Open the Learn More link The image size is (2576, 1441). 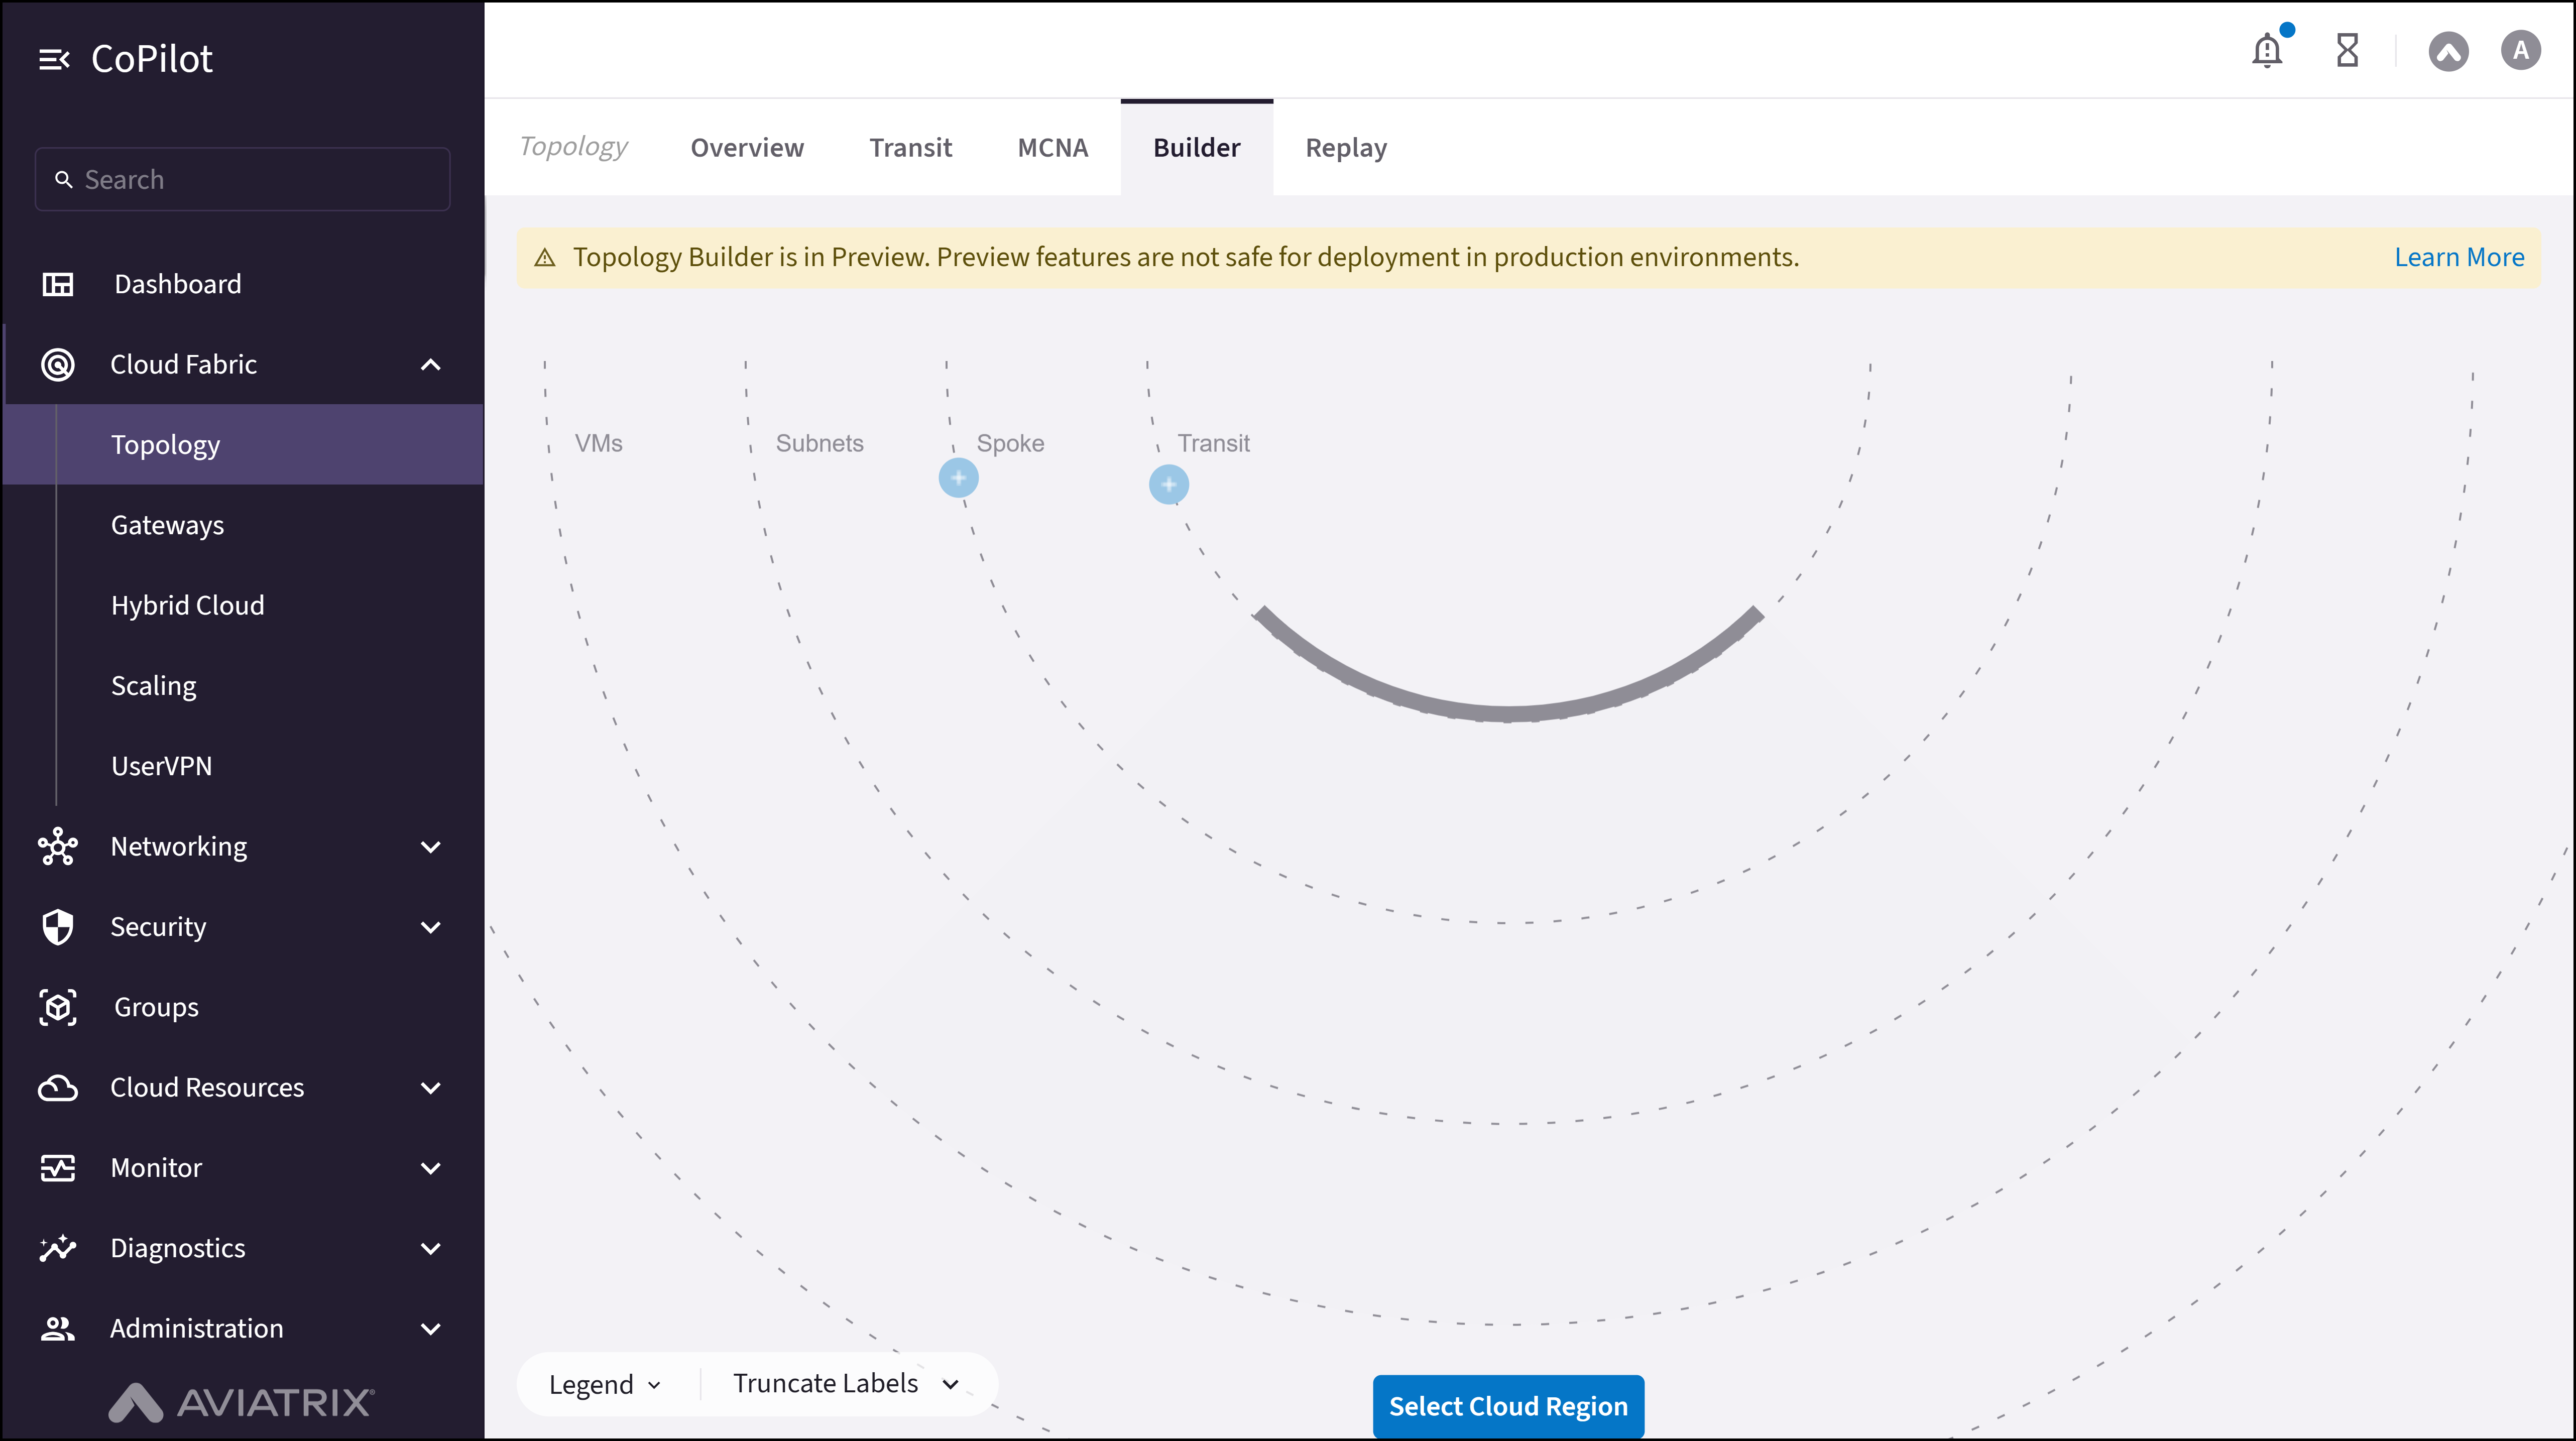pos(2458,257)
